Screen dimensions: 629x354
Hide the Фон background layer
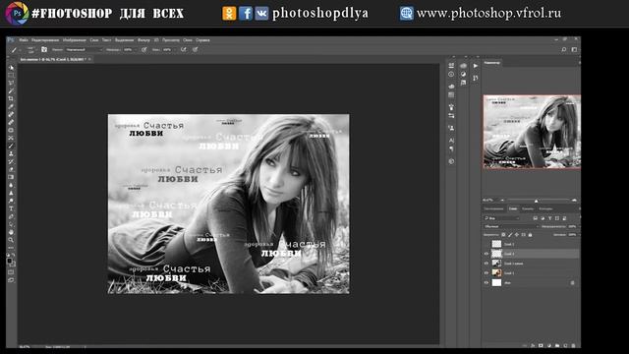pyautogui.click(x=486, y=282)
